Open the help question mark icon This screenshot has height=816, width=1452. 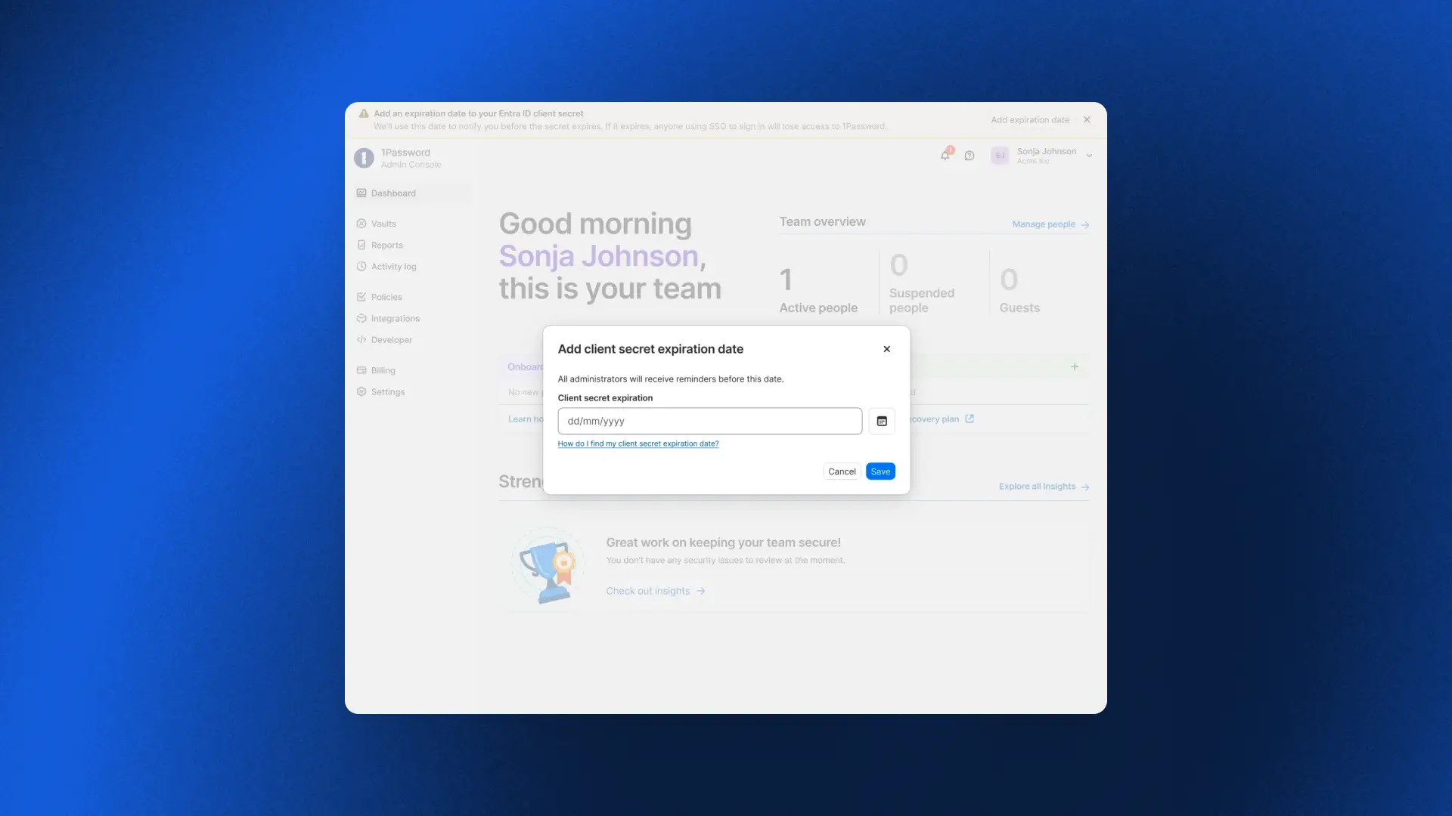970,156
